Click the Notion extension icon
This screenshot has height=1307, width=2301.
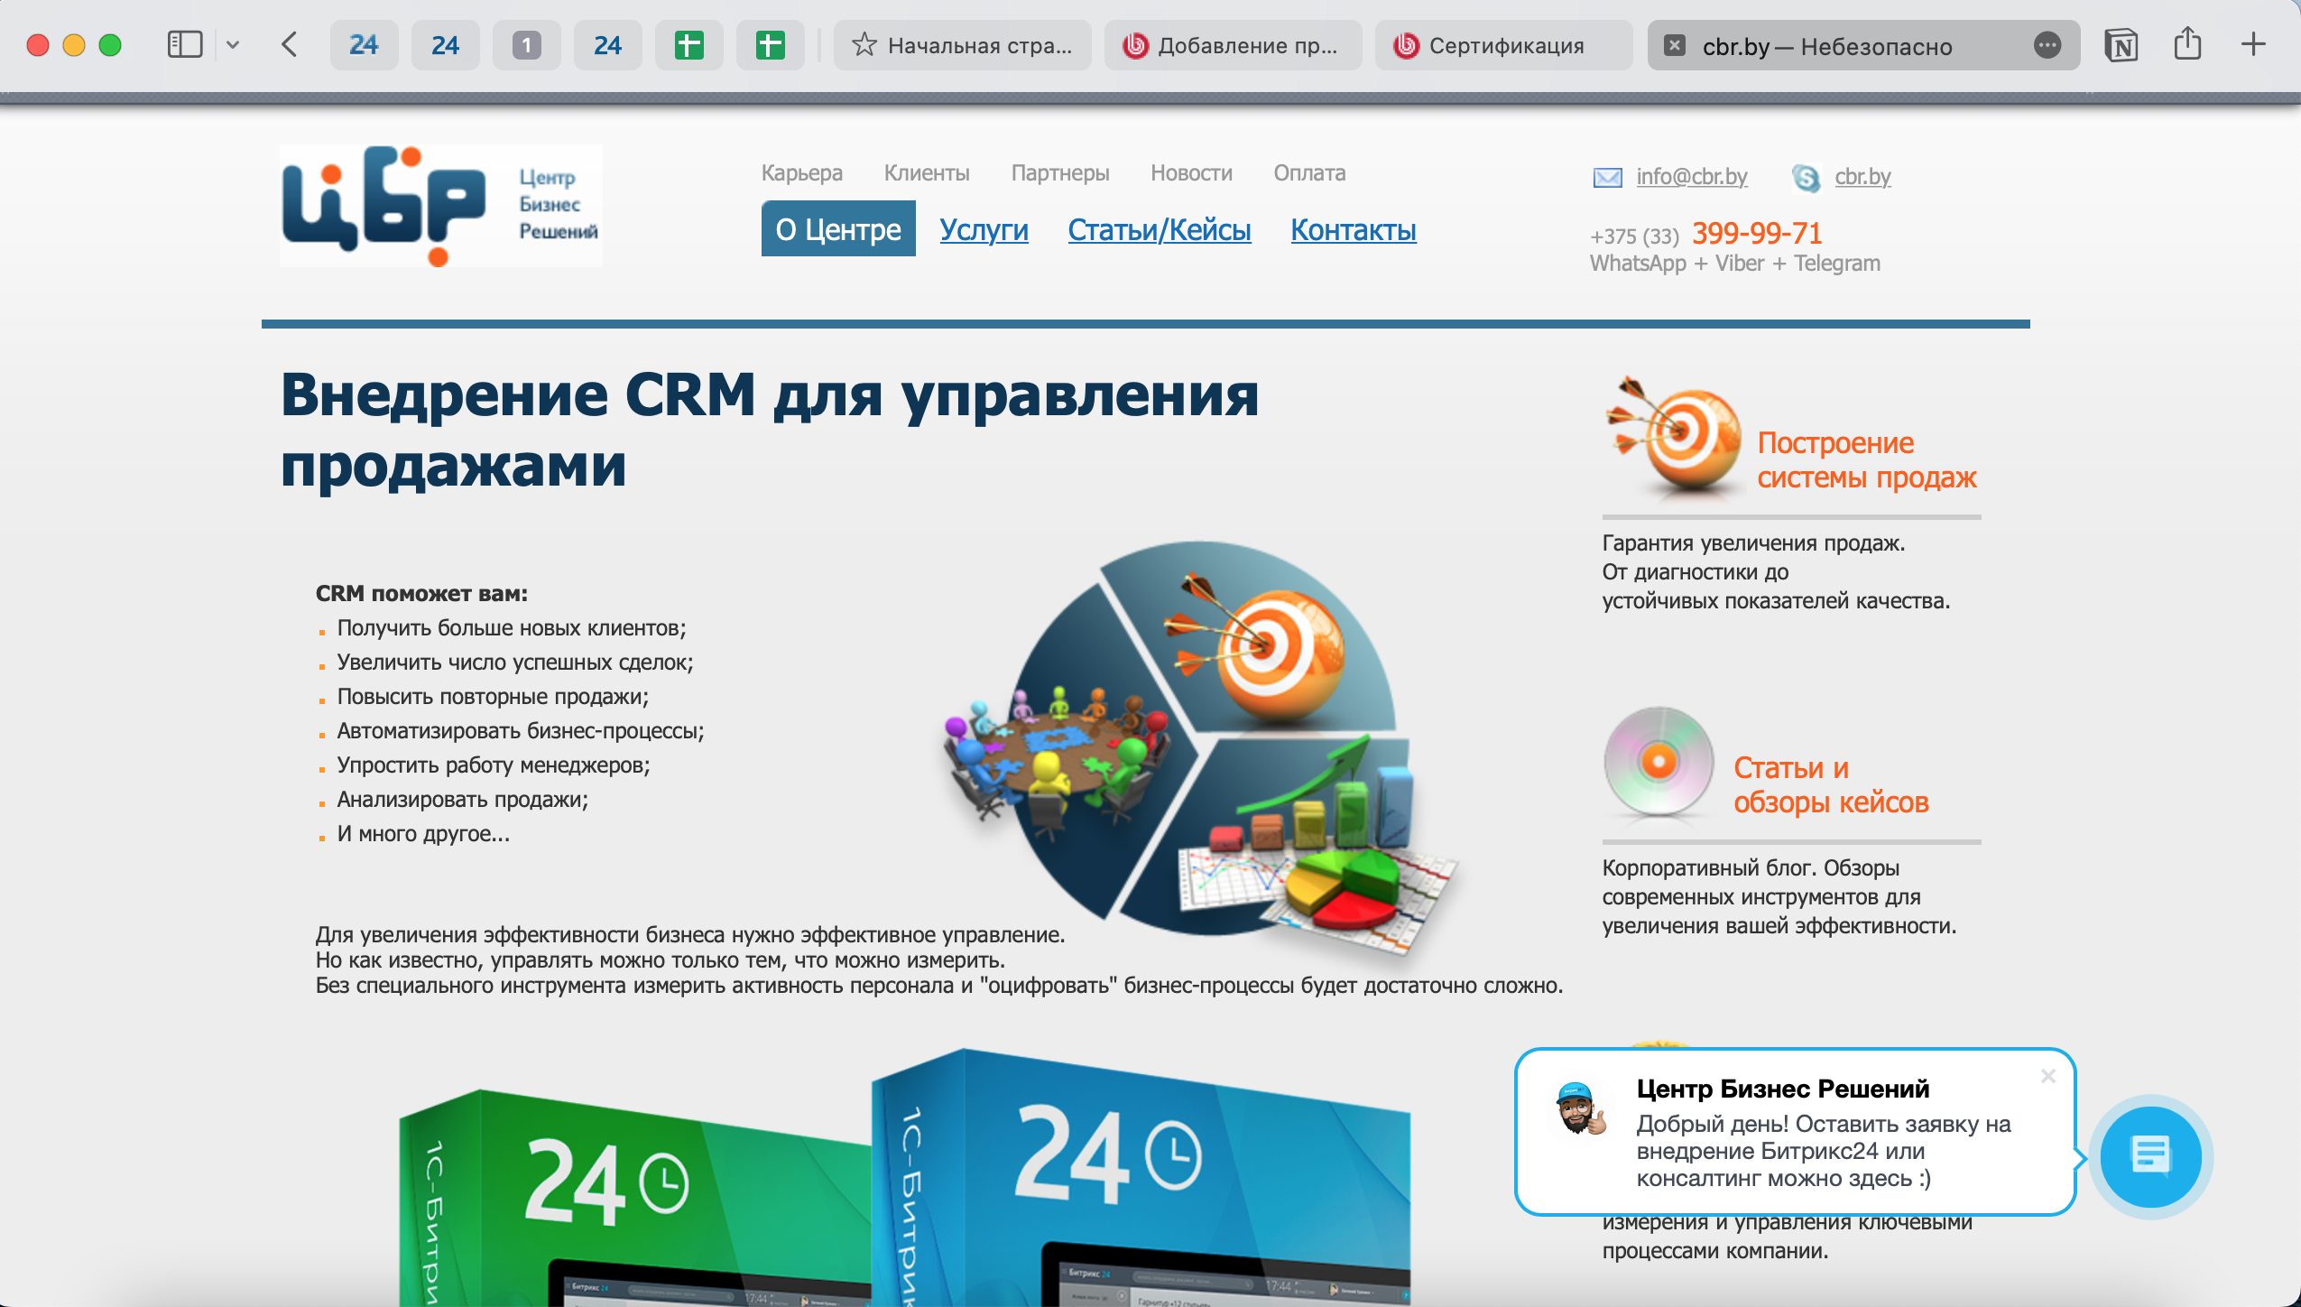(x=2121, y=45)
